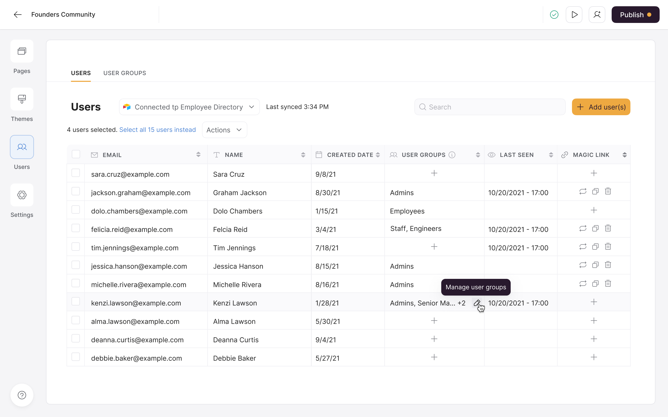Delete Graham Jackson's magic link

(608, 191)
